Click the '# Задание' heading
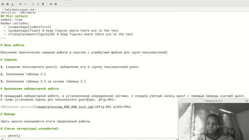The image size is (249, 140). pyautogui.click(x=9, y=59)
